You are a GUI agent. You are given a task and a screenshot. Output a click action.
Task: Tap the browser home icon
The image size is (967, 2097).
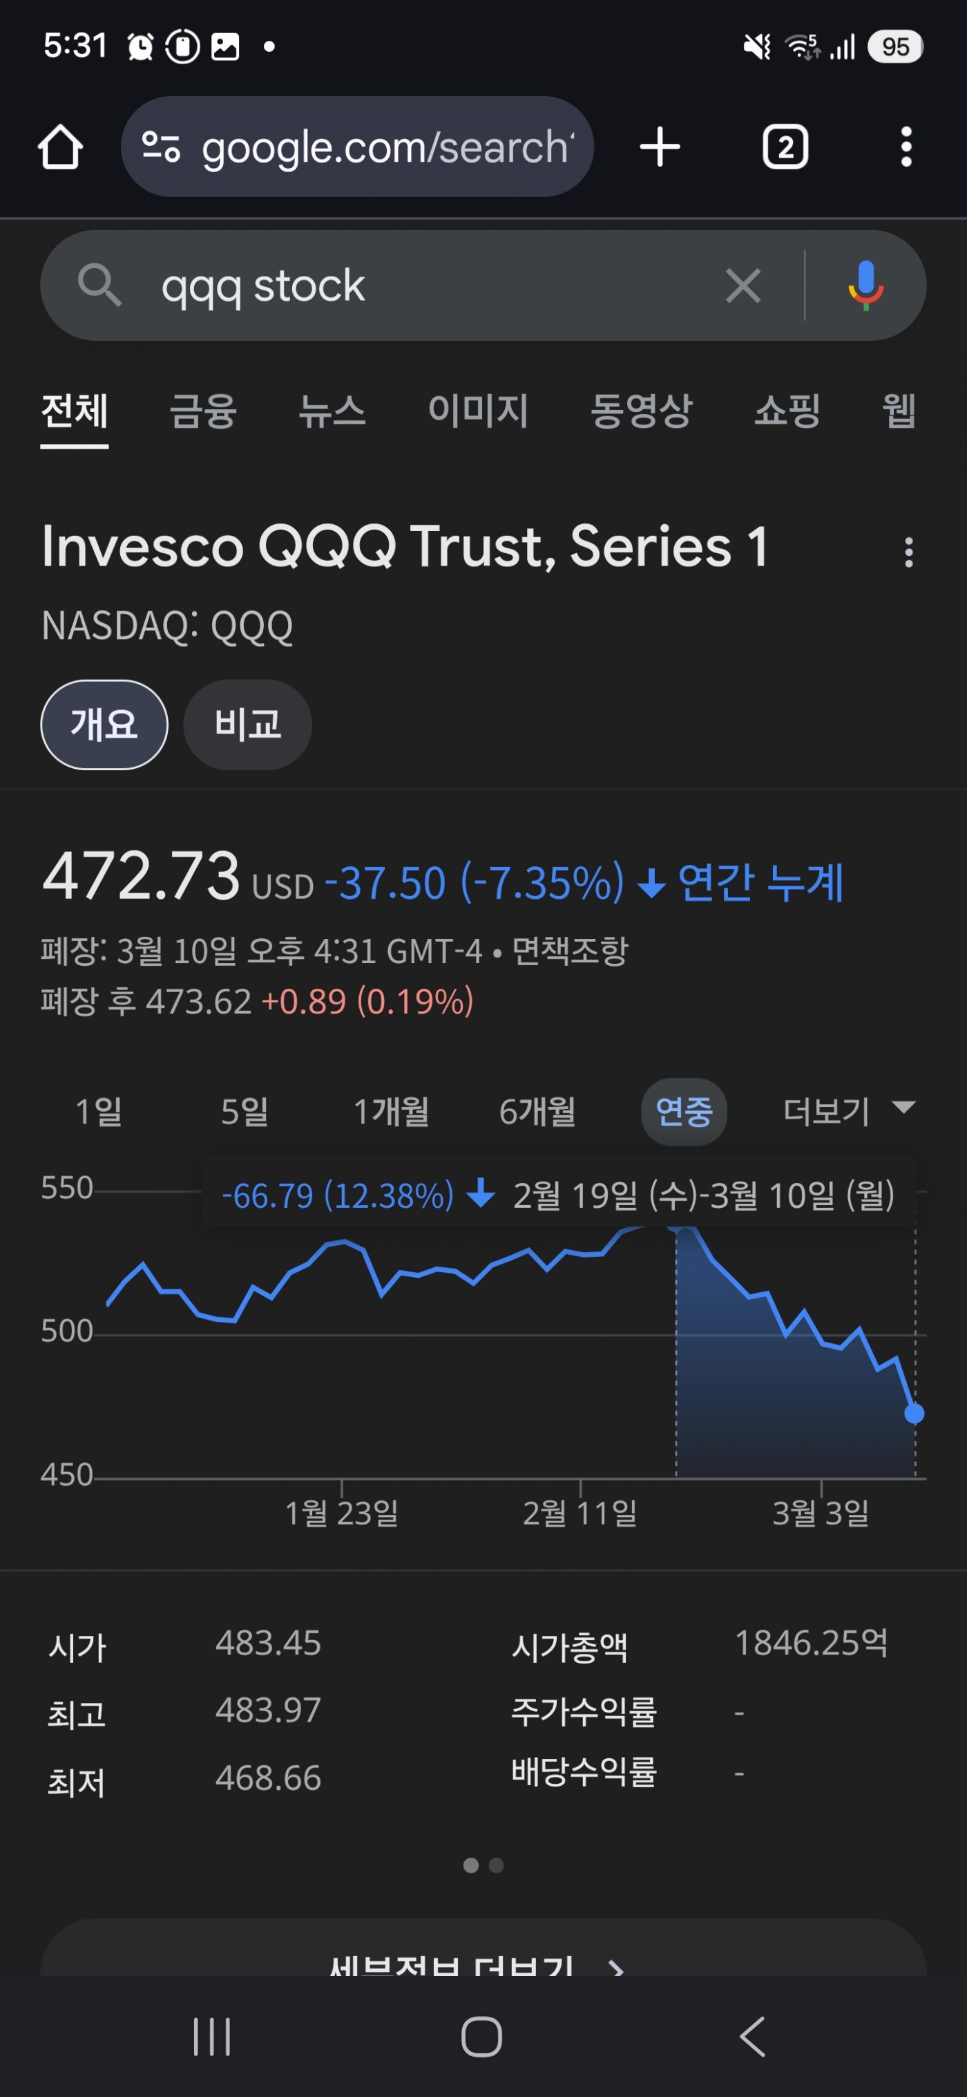tap(60, 147)
